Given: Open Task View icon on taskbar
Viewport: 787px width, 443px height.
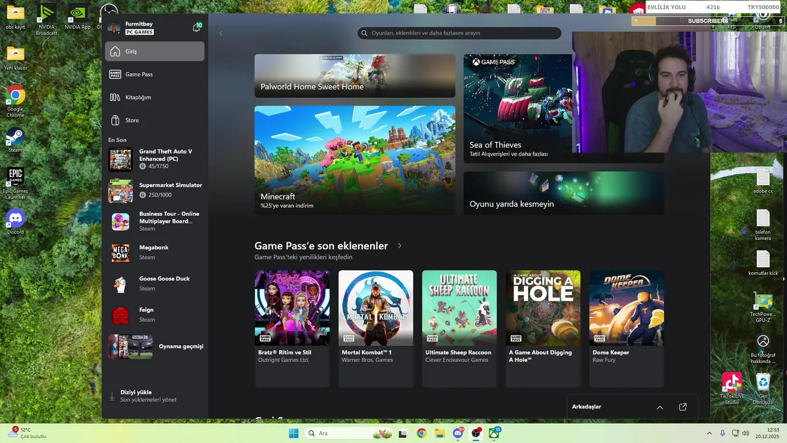Looking at the screenshot, I should pyautogui.click(x=403, y=433).
